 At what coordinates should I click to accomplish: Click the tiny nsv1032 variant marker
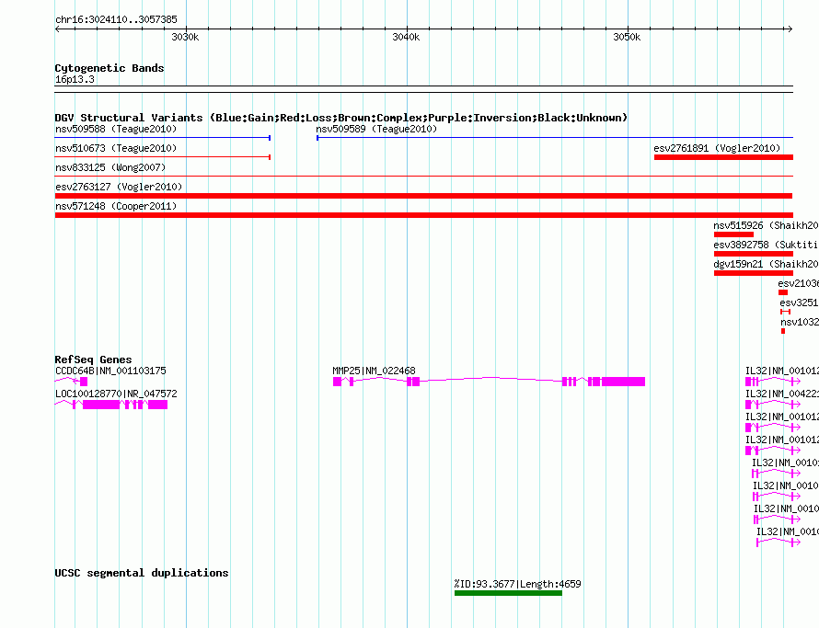click(783, 331)
